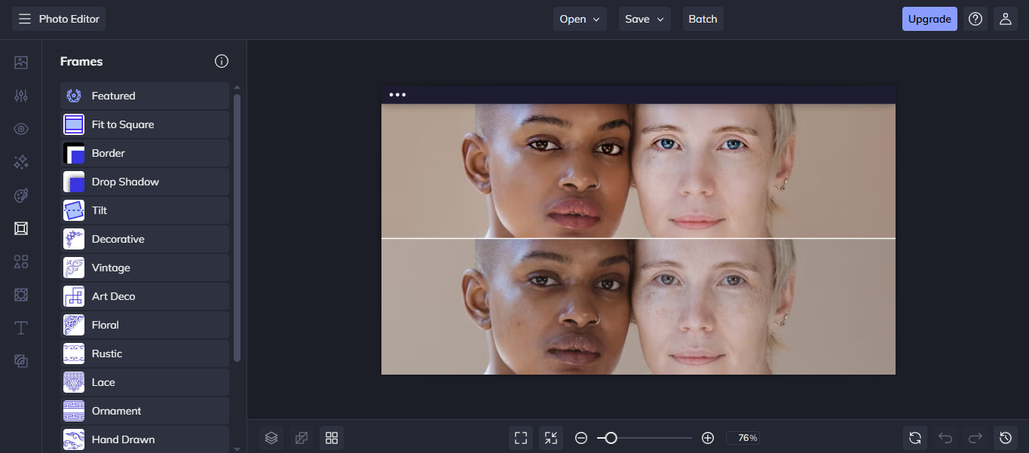
Task: Select the Touch Up eye tool
Action: [x=20, y=129]
